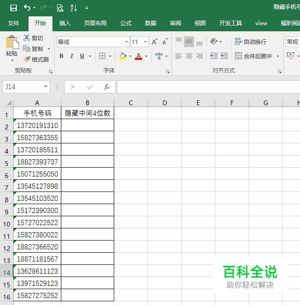Select Align Left icon
300x305 pixels.
[x=179, y=56]
